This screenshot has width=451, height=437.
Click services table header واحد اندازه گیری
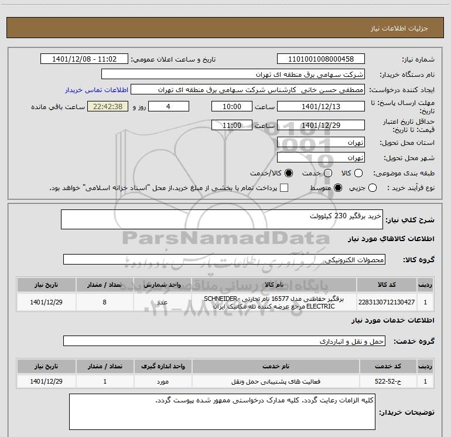pos(163,366)
